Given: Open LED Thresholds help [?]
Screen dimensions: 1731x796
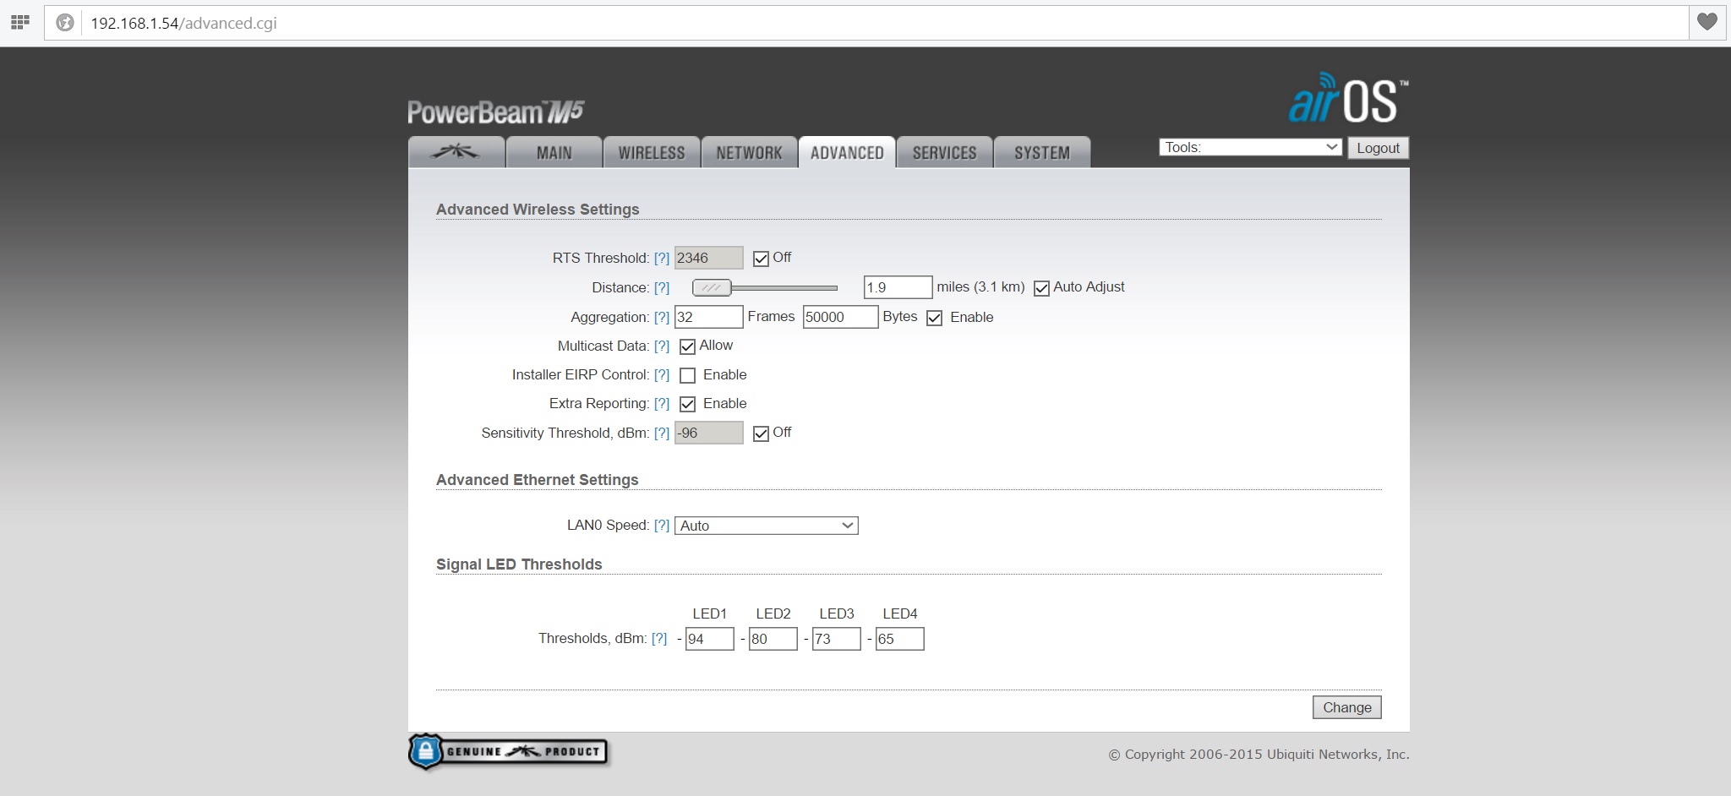Looking at the screenshot, I should coord(659,639).
